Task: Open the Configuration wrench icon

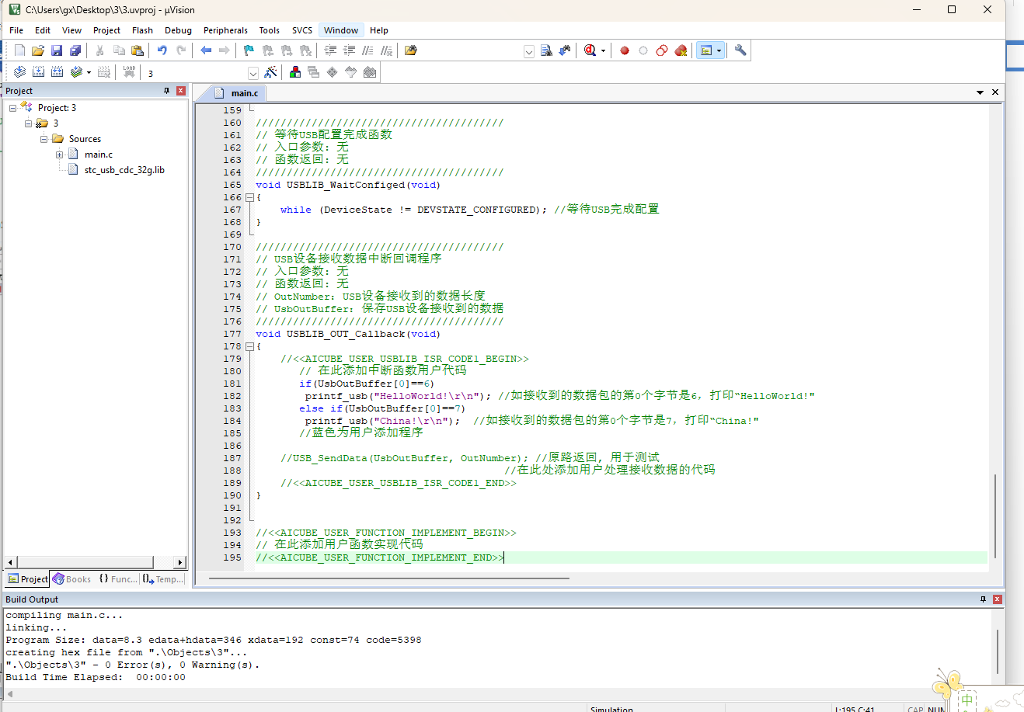Action: [740, 50]
